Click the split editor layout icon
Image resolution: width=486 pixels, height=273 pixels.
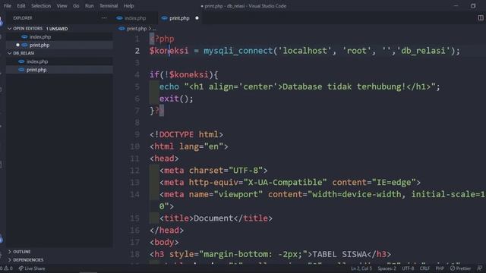(x=480, y=18)
